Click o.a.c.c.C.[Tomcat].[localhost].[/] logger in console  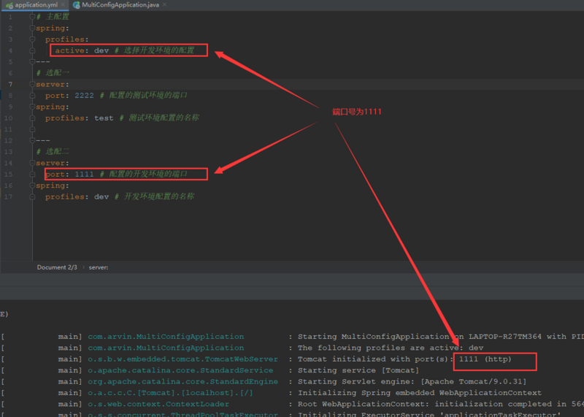tap(170, 393)
